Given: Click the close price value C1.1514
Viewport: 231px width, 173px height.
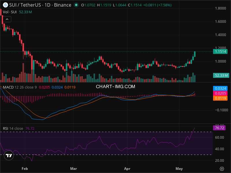Looking at the screenshot, I should click(135, 5).
